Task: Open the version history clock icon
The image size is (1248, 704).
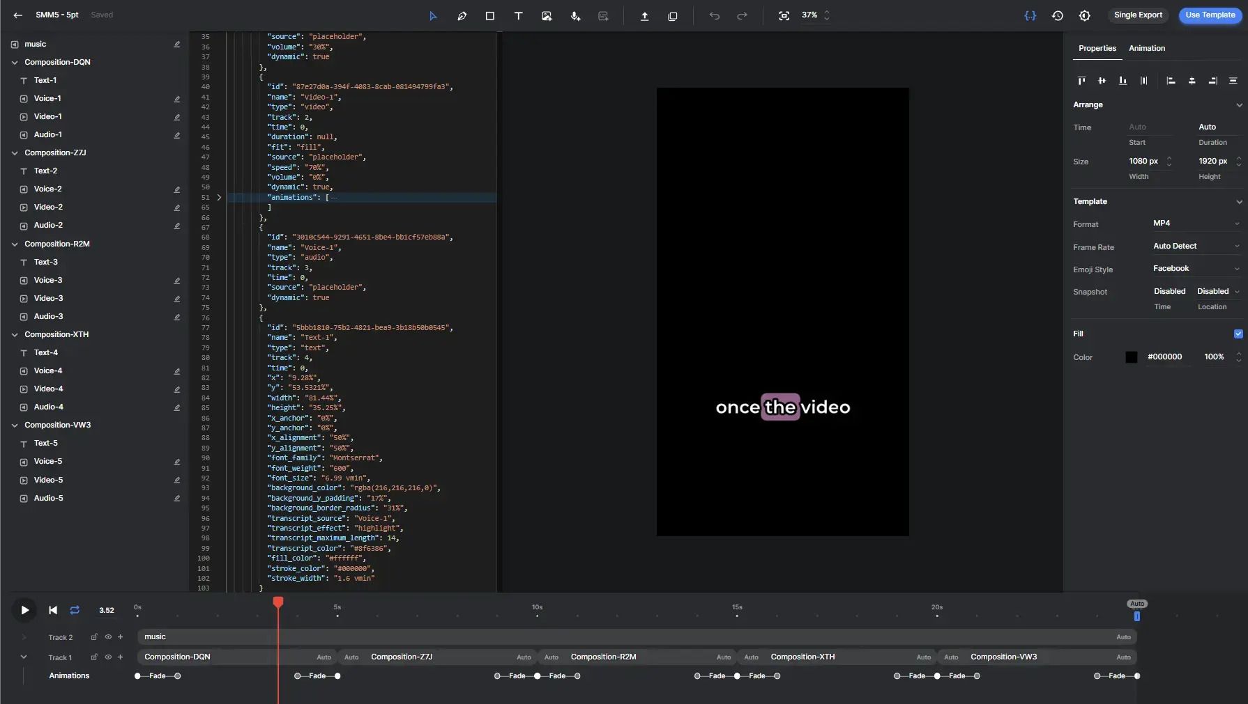Action: tap(1057, 15)
